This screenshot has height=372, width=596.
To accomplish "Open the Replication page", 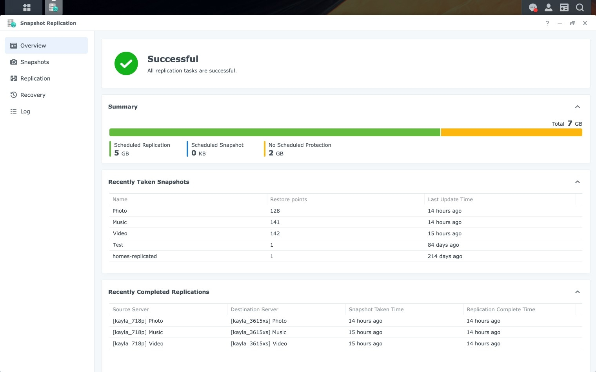I will click(x=35, y=78).
